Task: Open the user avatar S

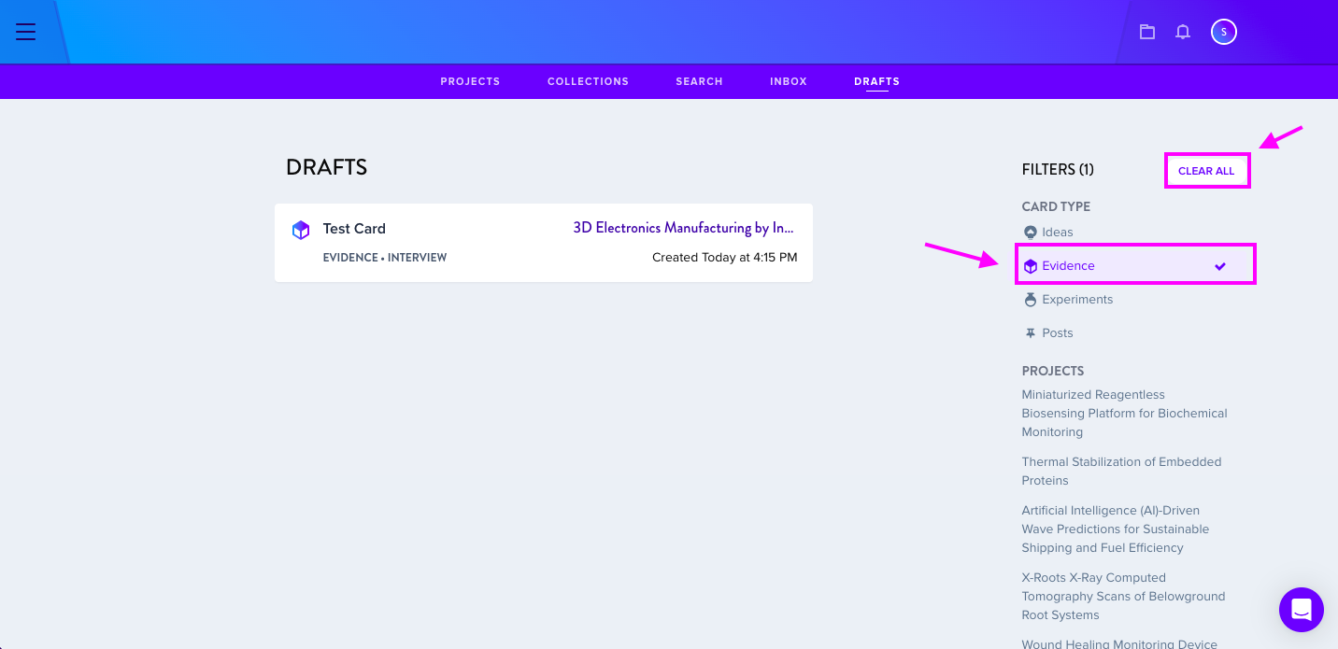Action: [1224, 32]
